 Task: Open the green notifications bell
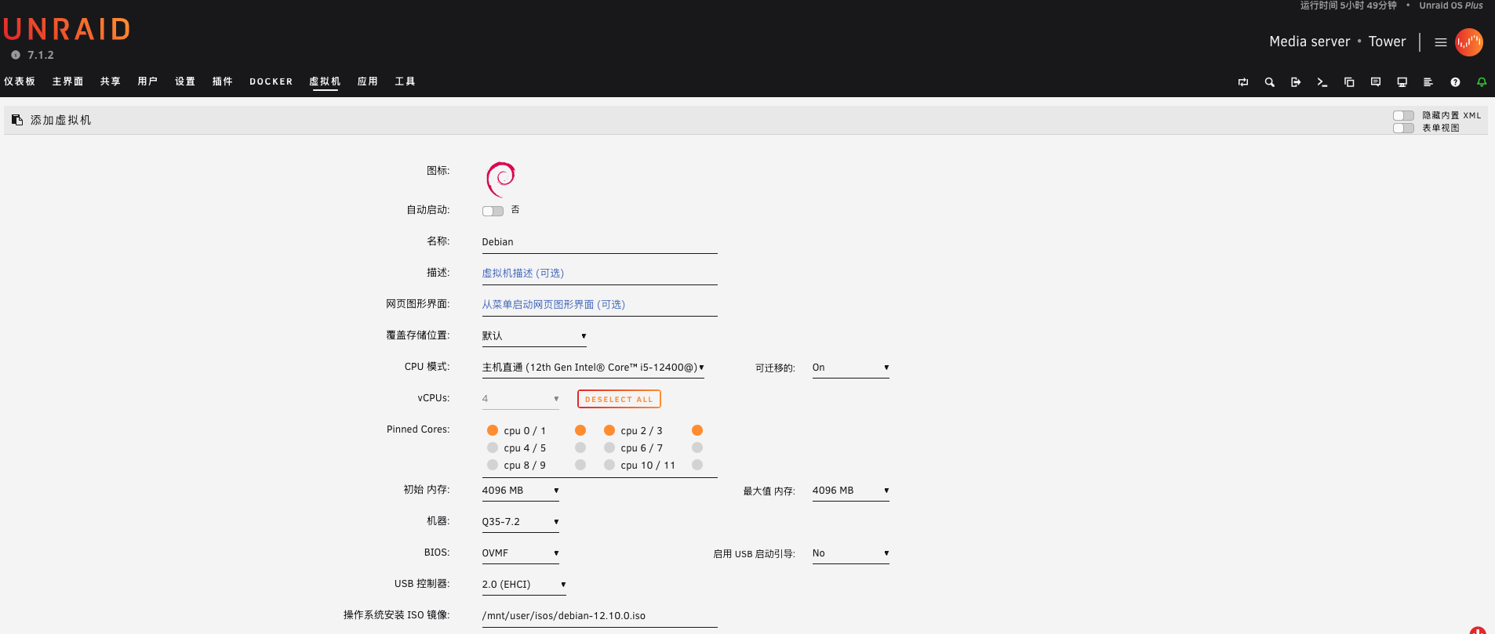click(x=1482, y=82)
